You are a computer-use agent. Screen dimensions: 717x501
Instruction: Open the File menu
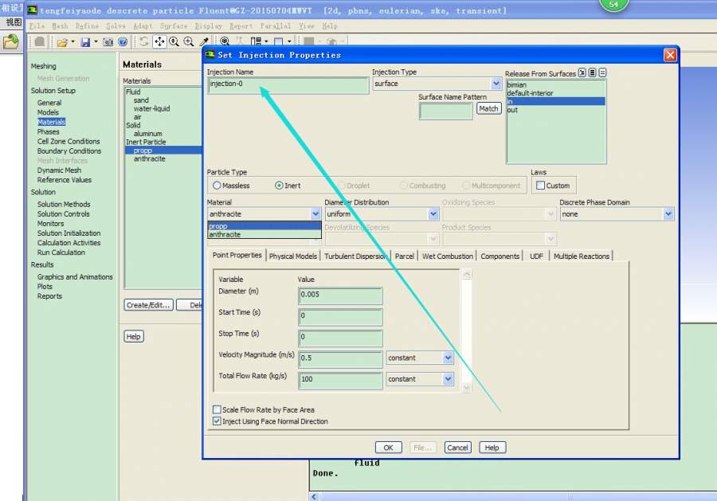tap(37, 26)
